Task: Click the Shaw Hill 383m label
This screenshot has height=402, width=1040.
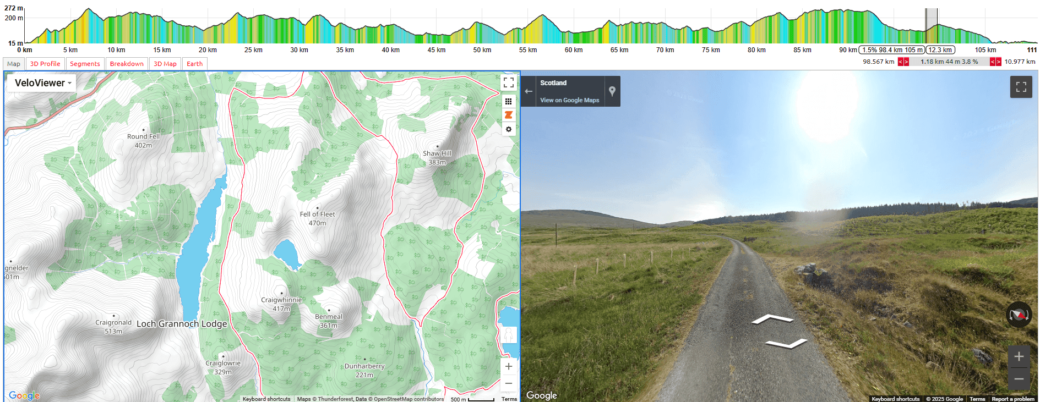Action: click(437, 158)
